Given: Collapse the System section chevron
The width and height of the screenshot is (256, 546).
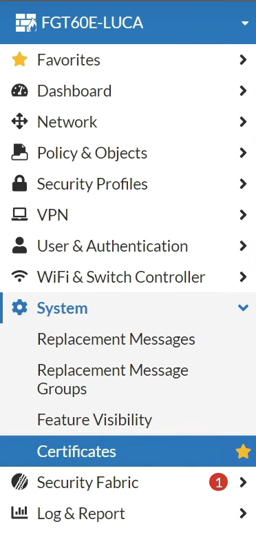Looking at the screenshot, I should pyautogui.click(x=243, y=307).
